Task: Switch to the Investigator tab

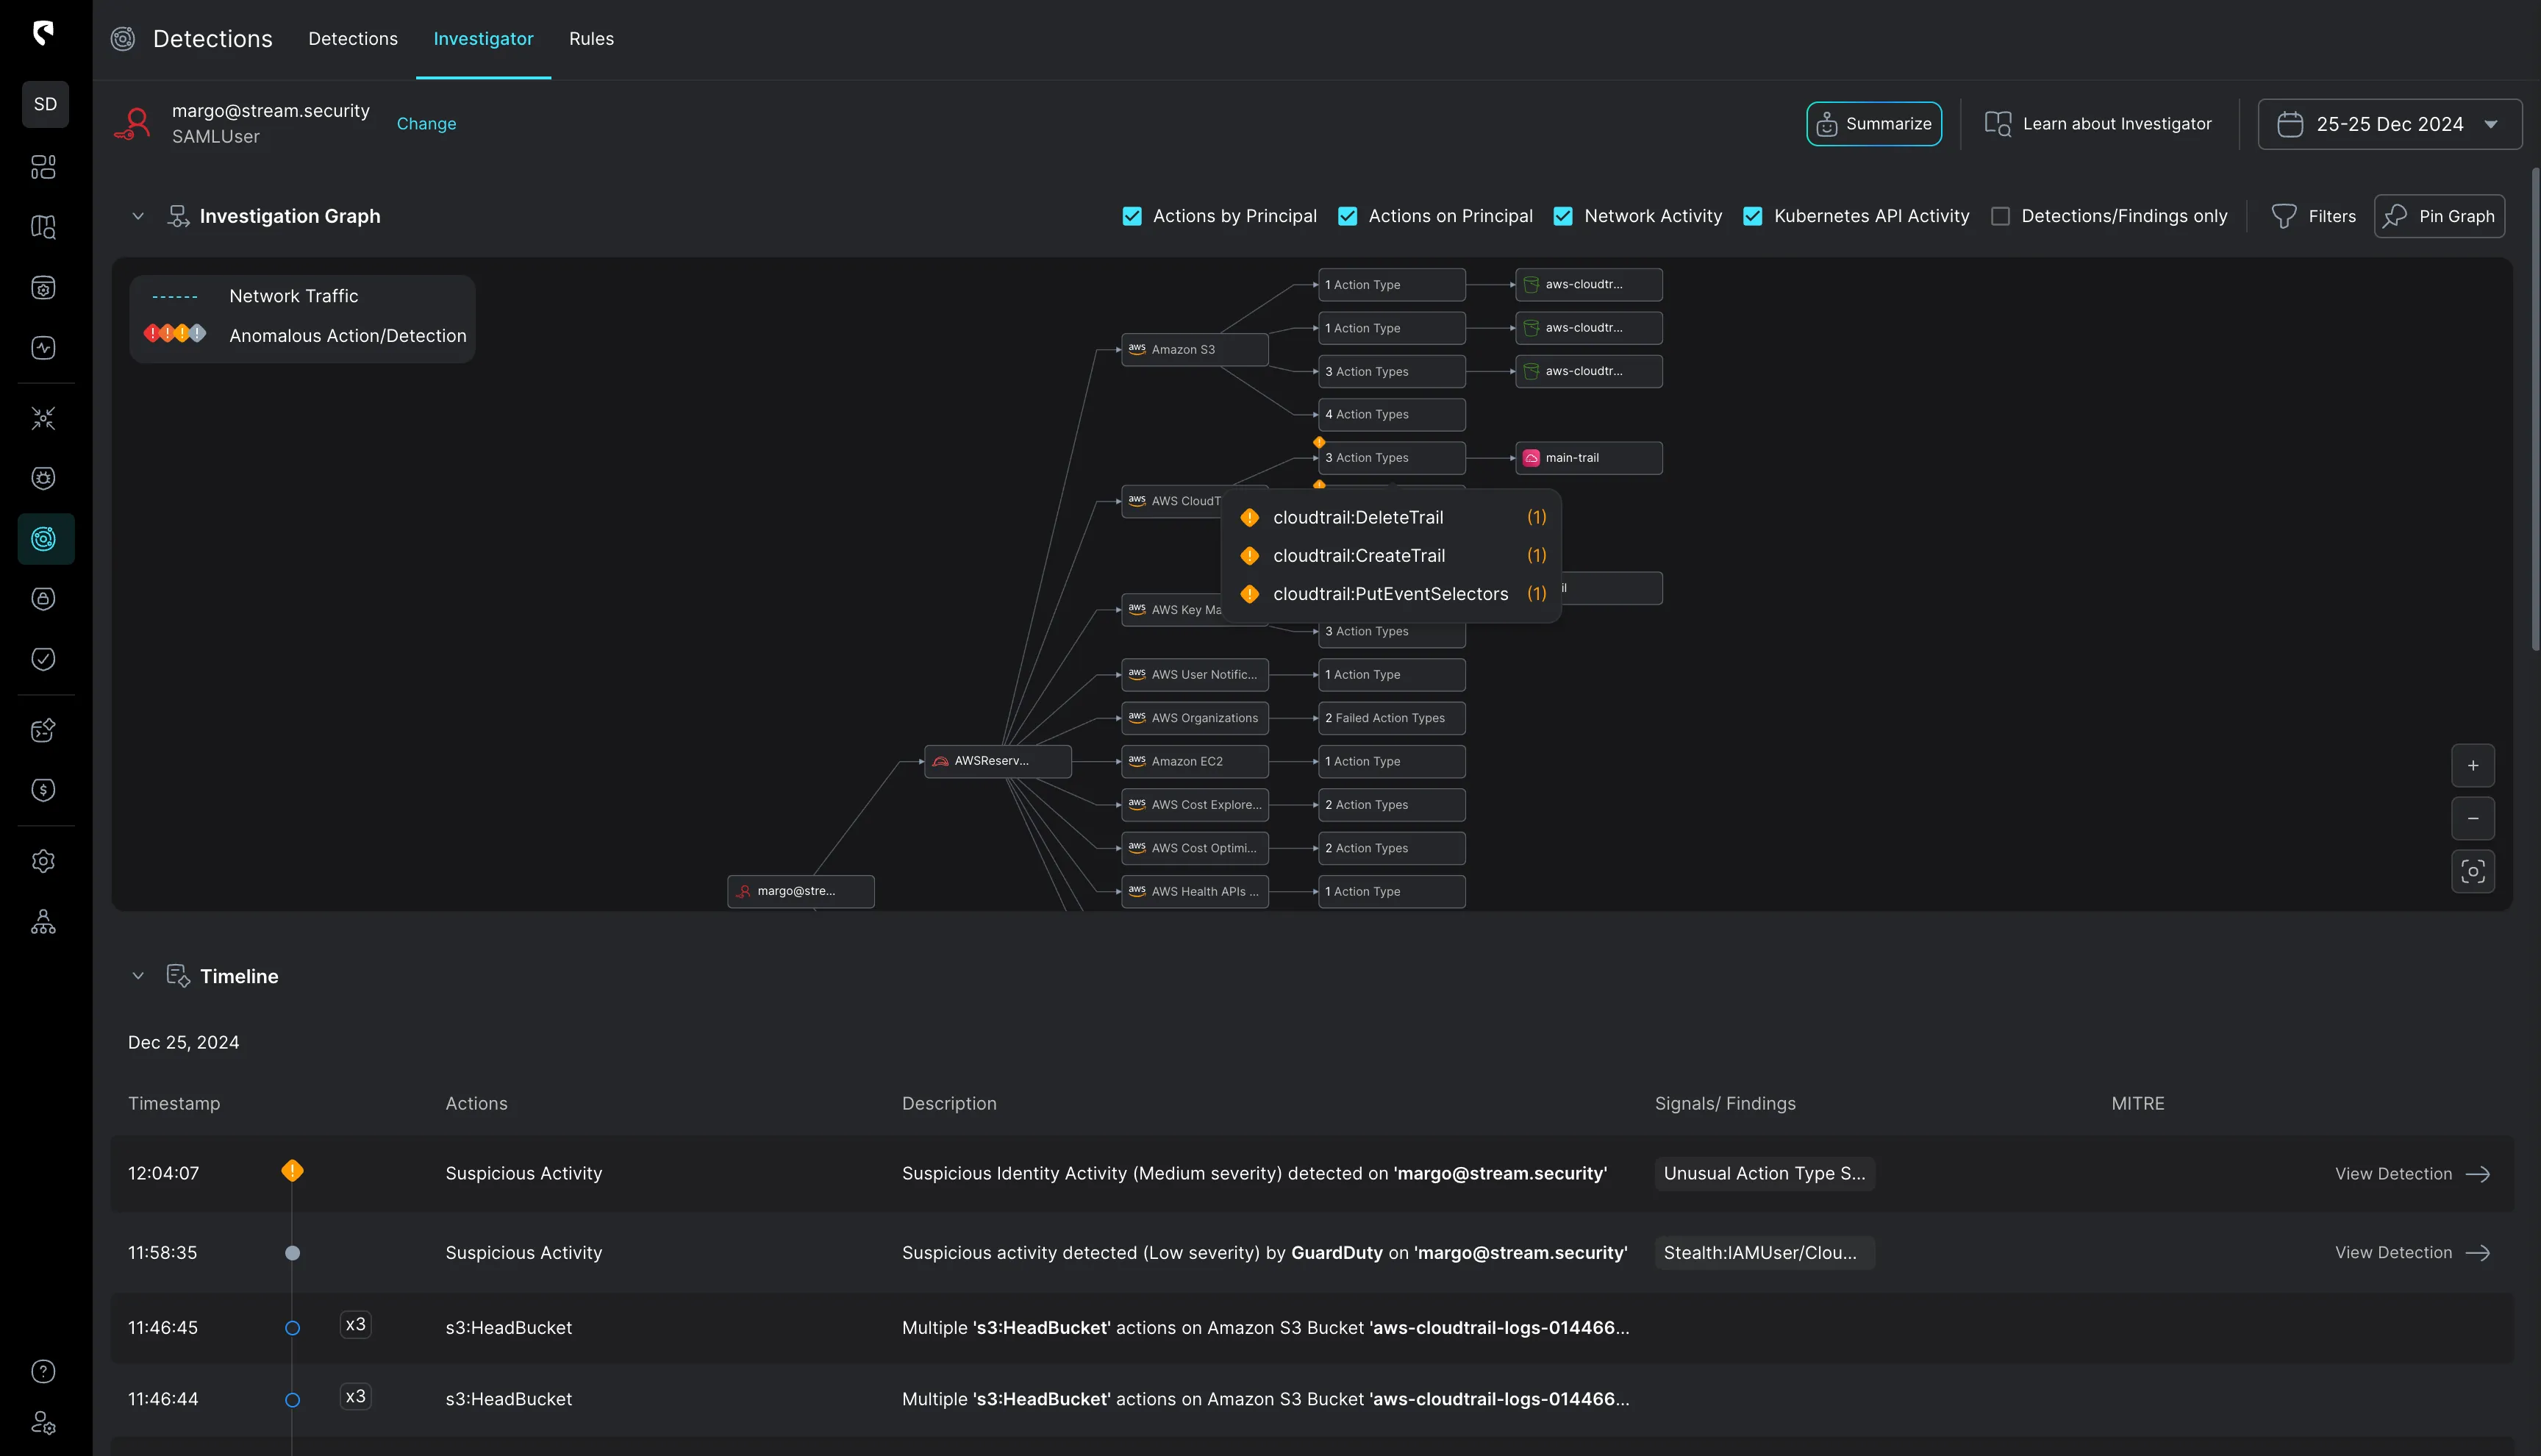Action: pos(484,39)
